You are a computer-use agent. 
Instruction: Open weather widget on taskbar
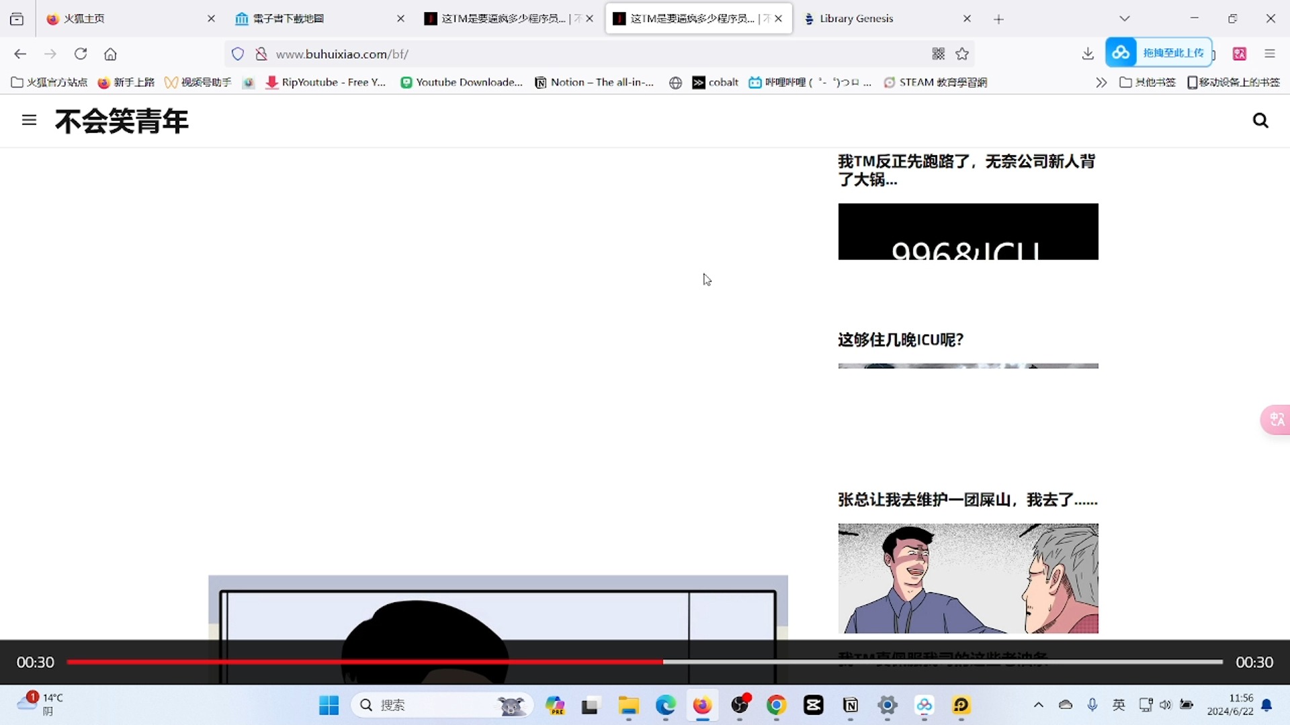(40, 704)
